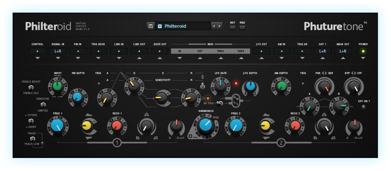Click filter 1's -B/-B+LH knob
Viewport: 391px width, 171px height.
[176, 126]
